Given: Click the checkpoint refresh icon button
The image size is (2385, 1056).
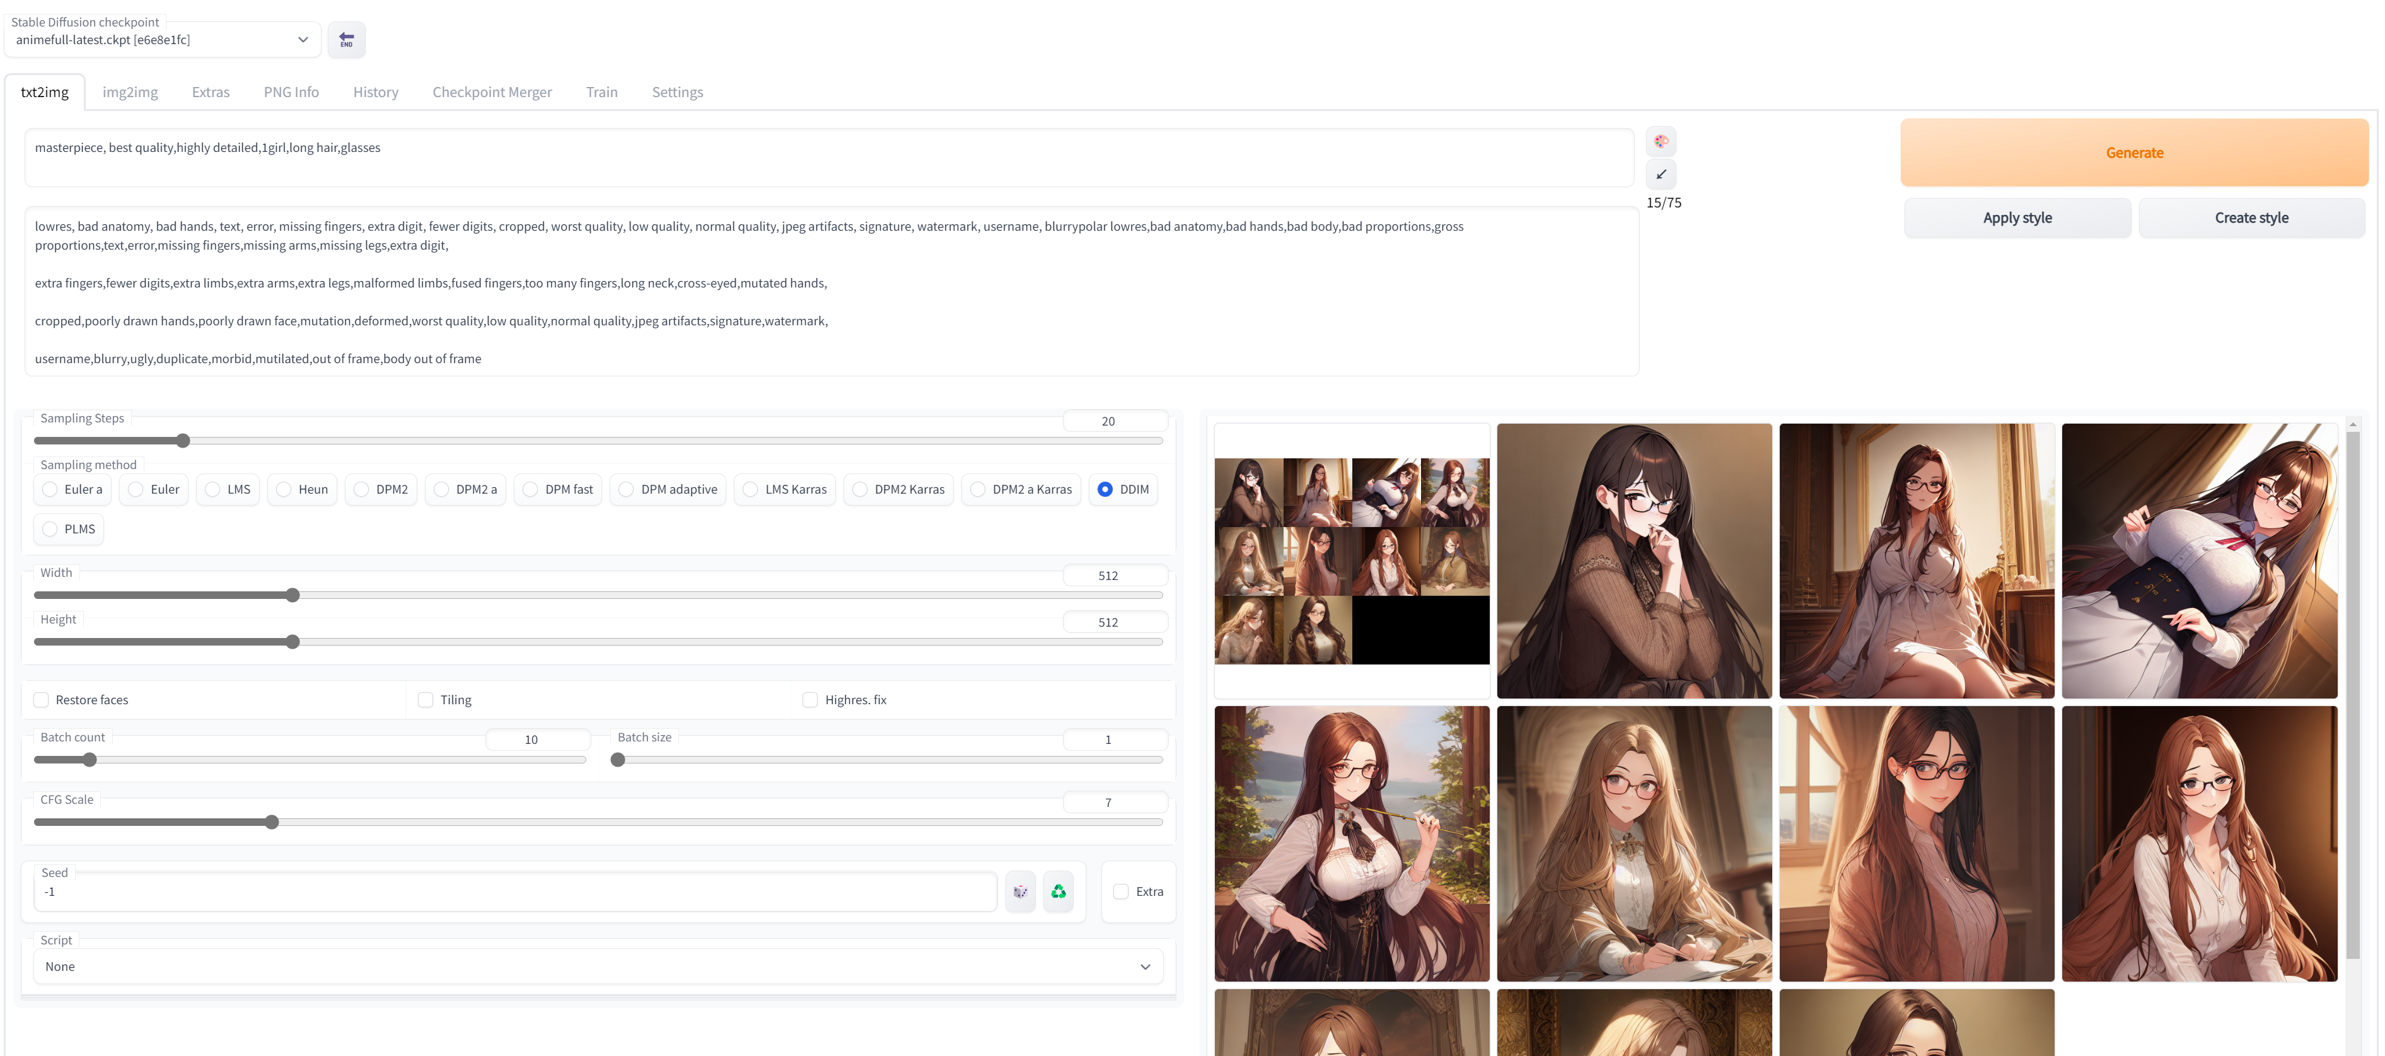Looking at the screenshot, I should point(346,40).
